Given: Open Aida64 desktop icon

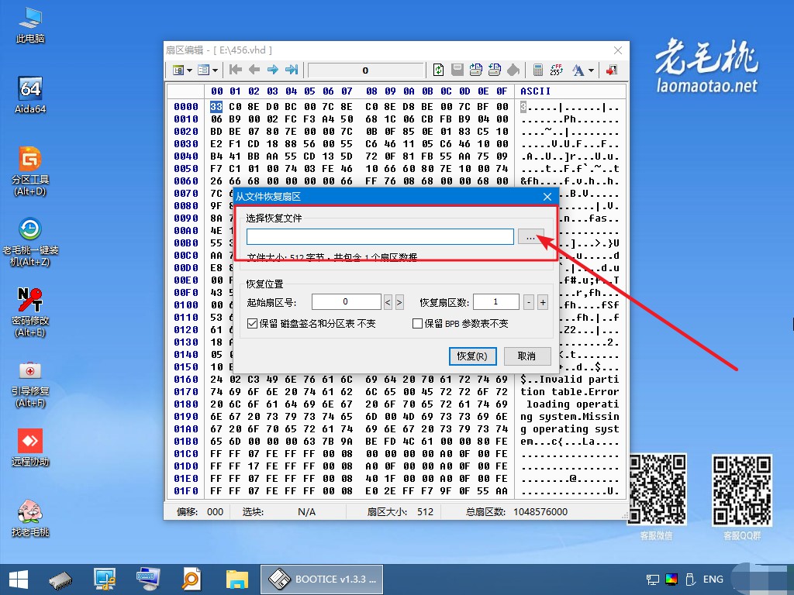Looking at the screenshot, I should (30, 95).
